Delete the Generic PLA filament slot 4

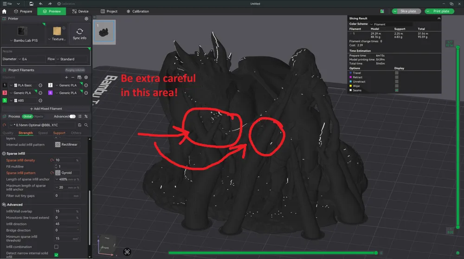(86, 93)
